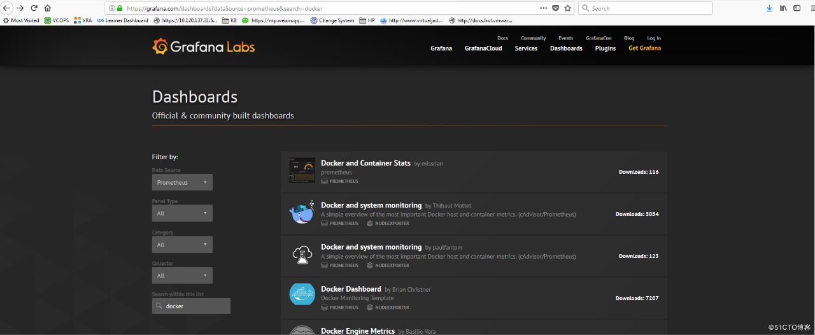Open the Dashboards nav item
Viewport: 815px width, 335px height.
(x=566, y=48)
